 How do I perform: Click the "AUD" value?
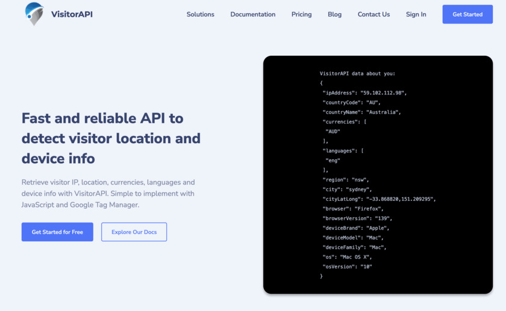tap(333, 132)
